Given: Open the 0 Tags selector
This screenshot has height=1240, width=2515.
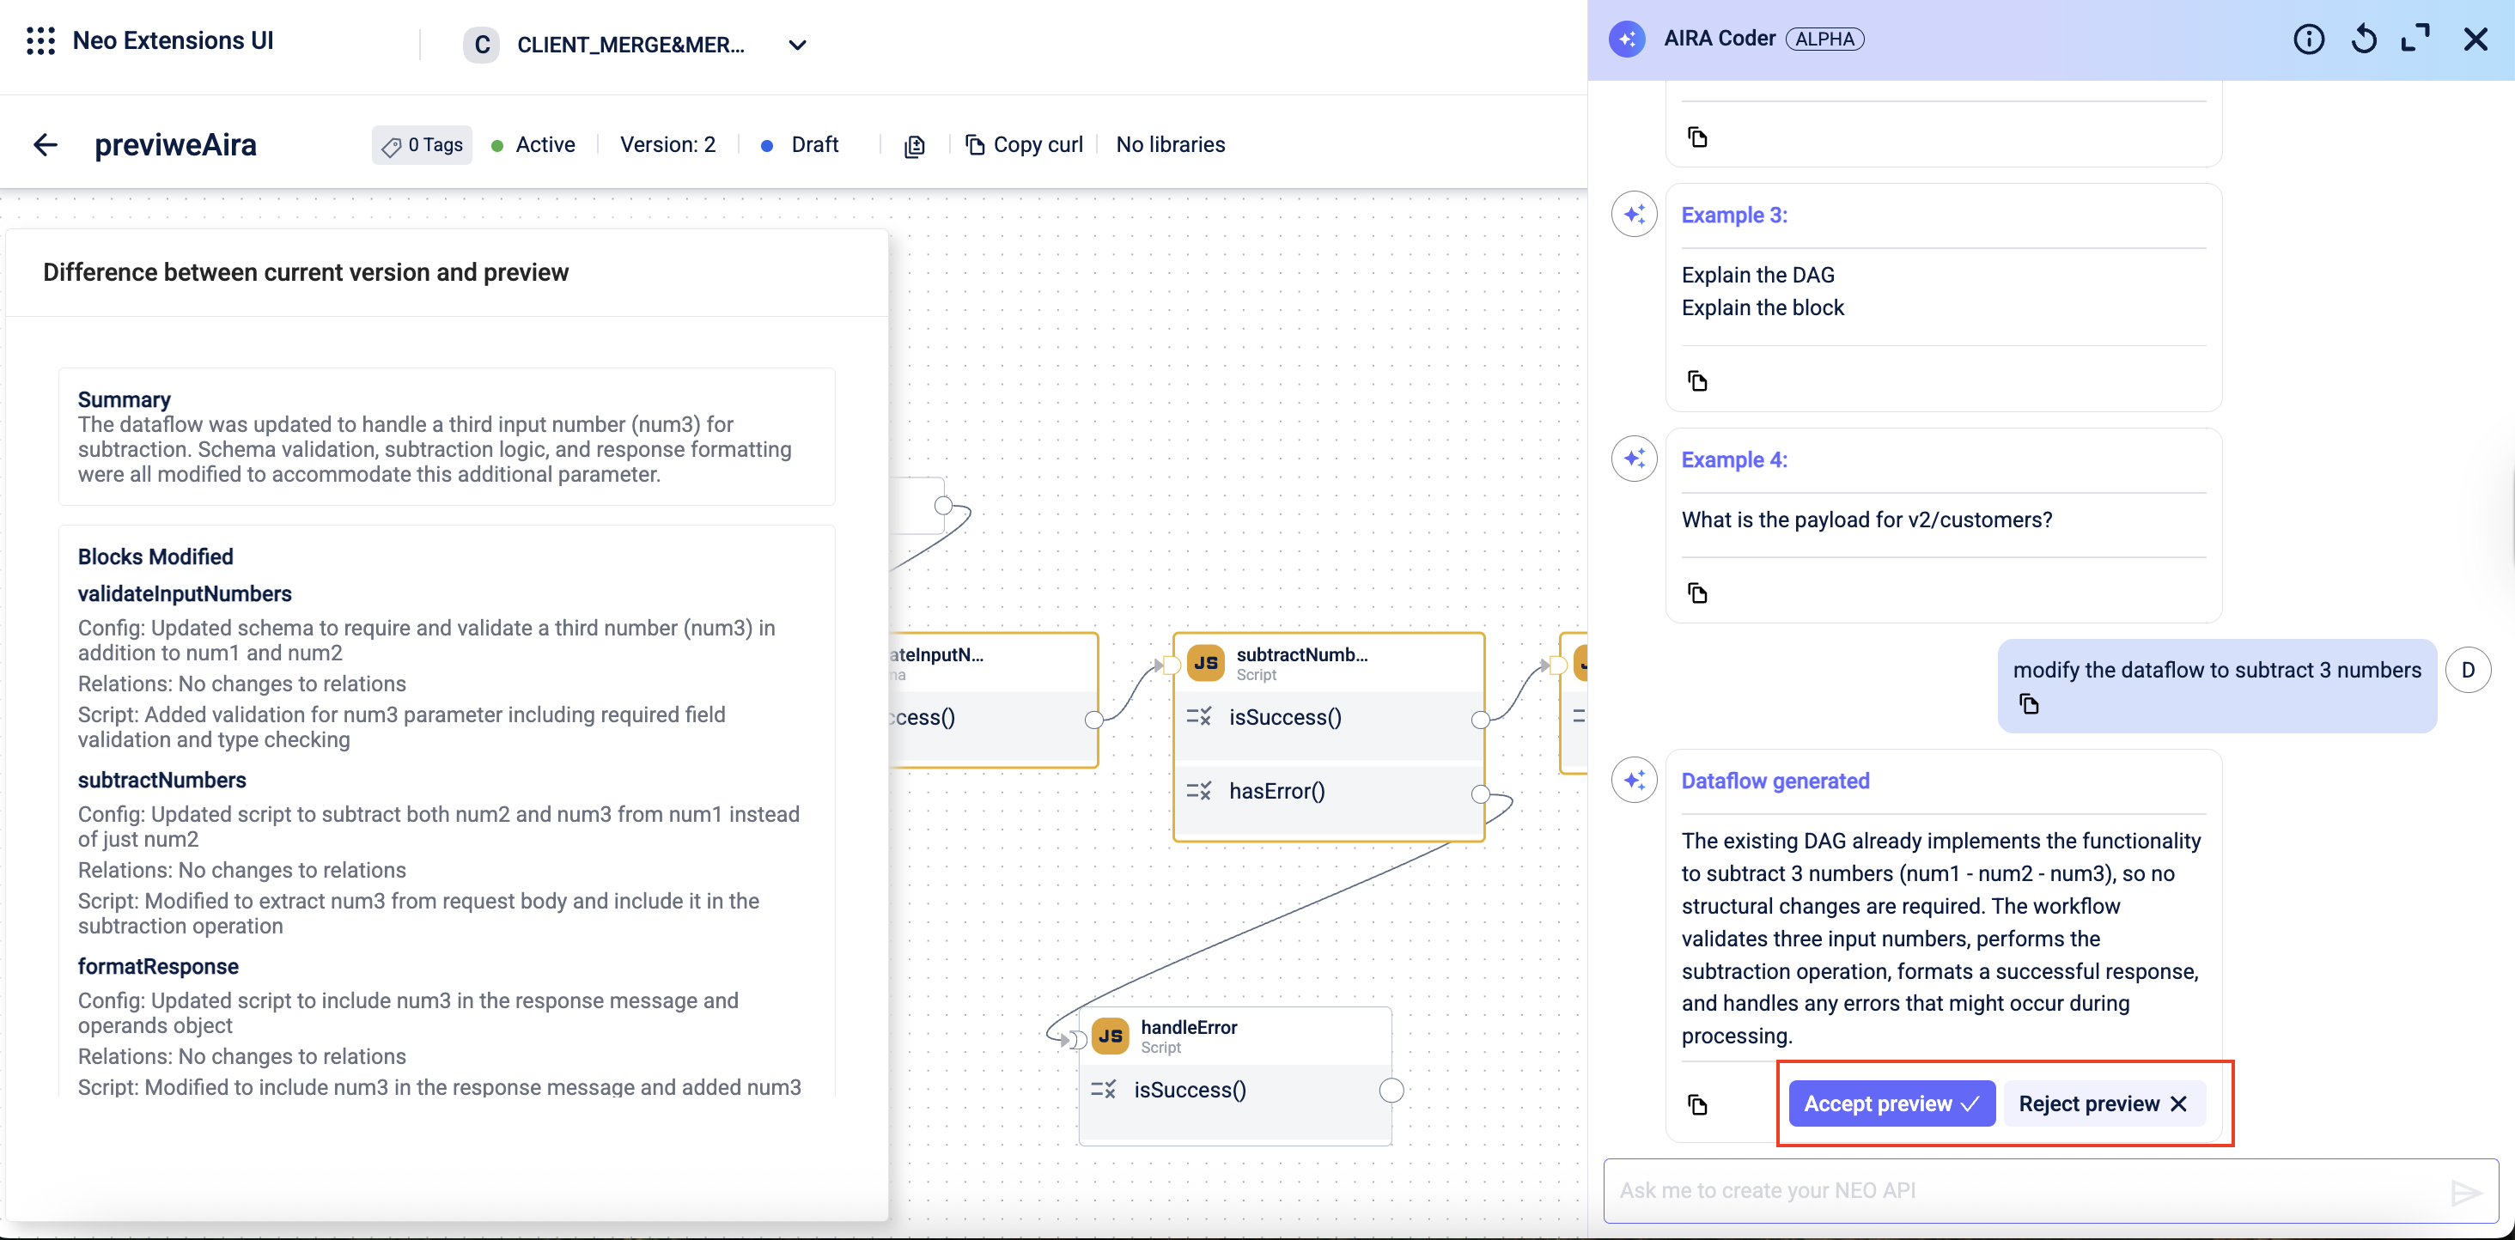Looking at the screenshot, I should point(422,145).
